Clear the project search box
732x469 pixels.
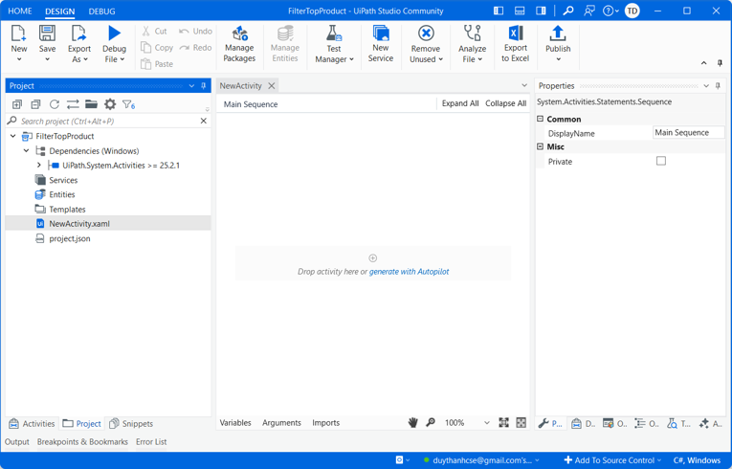tap(204, 121)
